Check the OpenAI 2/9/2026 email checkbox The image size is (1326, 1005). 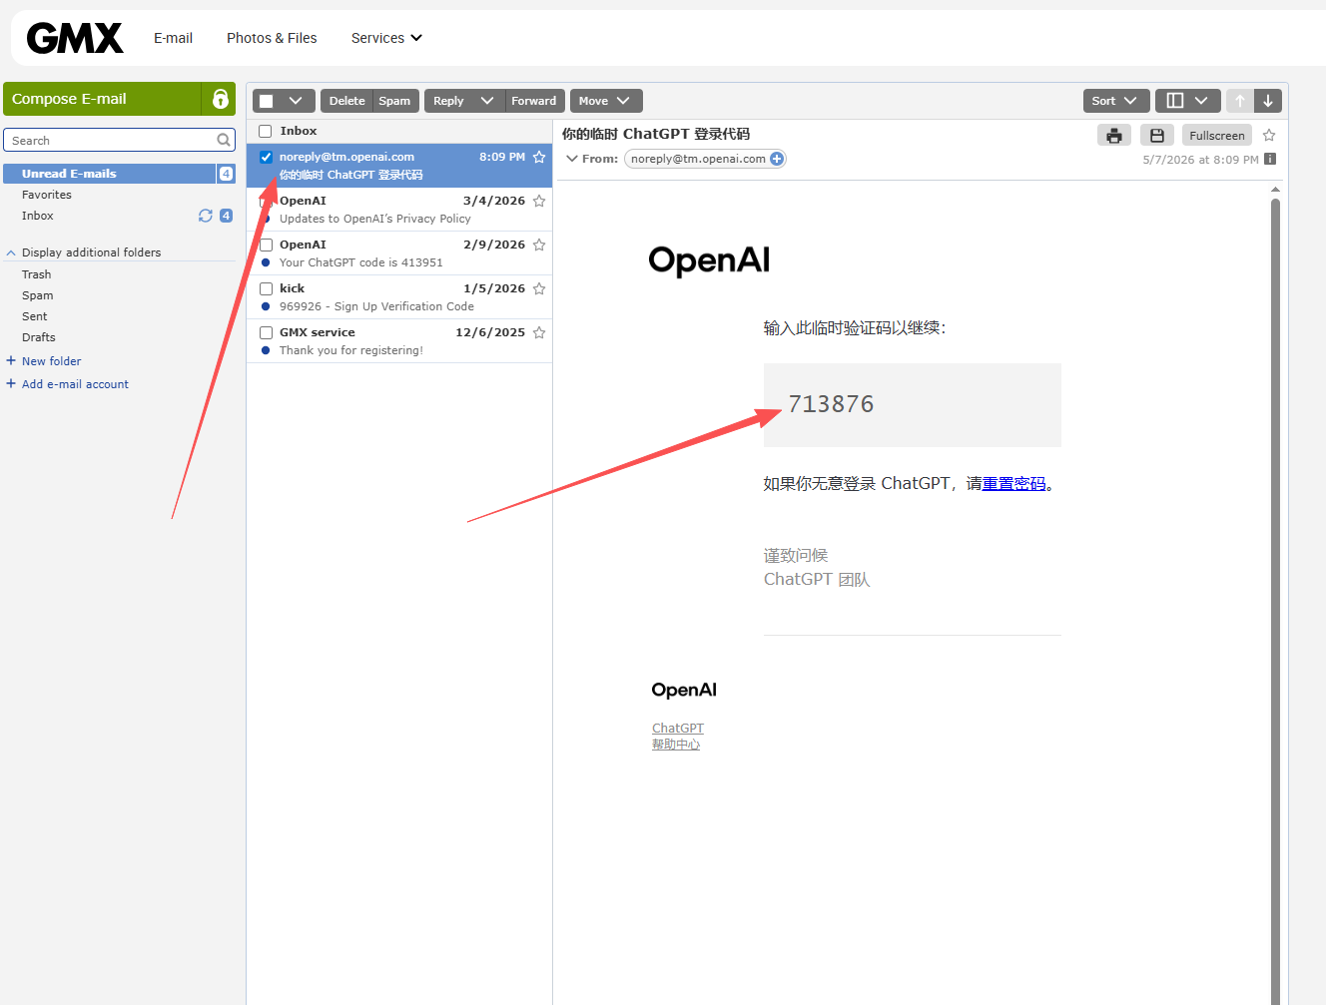click(266, 245)
